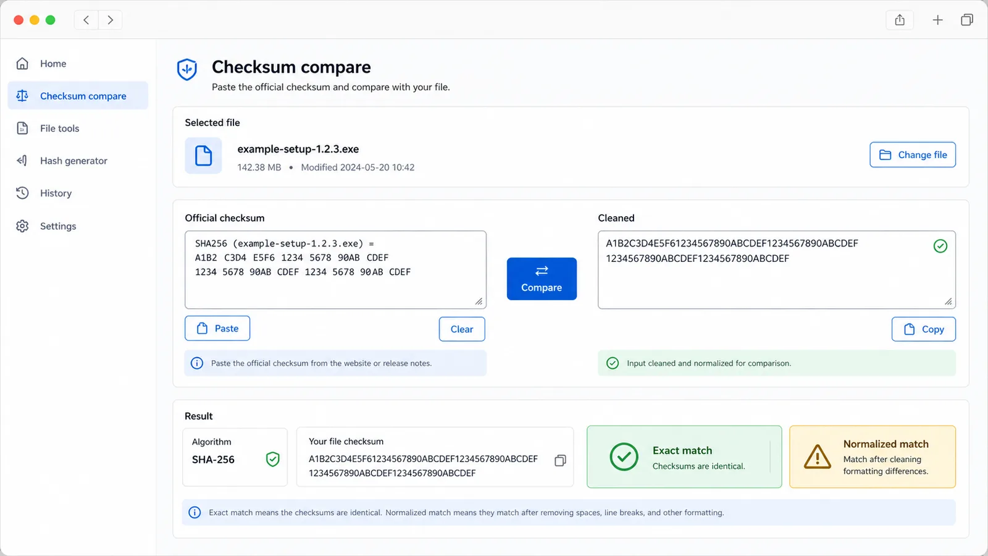Screen dimensions: 988x556
Task: Click the info icon beside the Exact match explanation
Action: (x=195, y=512)
